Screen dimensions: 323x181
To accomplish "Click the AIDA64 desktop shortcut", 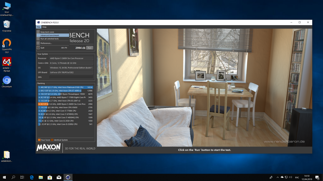I will (x=7, y=63).
